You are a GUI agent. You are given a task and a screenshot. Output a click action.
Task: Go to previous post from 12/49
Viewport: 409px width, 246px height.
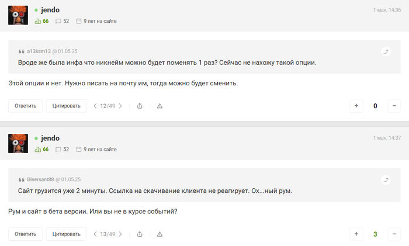click(x=95, y=106)
